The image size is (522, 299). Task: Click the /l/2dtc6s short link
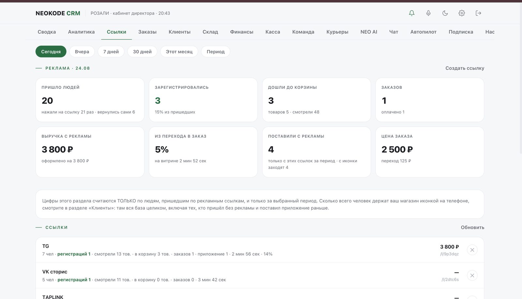[x=450, y=280]
